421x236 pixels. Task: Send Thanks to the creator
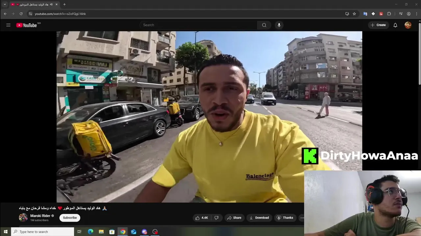tap(285, 218)
